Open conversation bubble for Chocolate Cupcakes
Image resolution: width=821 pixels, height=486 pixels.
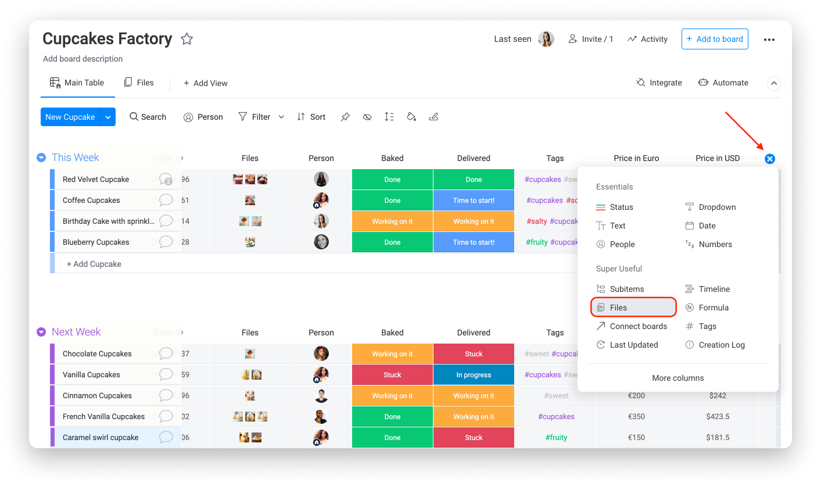[166, 353]
